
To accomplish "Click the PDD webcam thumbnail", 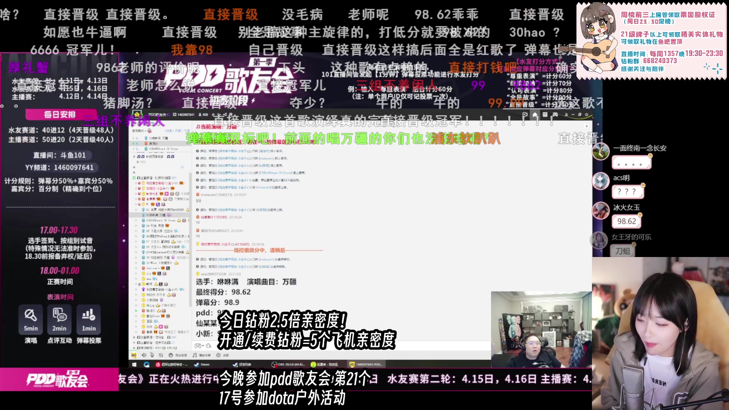I will [x=541, y=330].
